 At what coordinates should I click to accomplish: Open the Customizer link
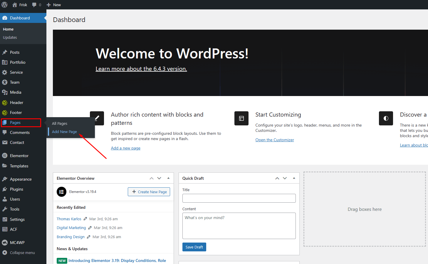click(274, 140)
